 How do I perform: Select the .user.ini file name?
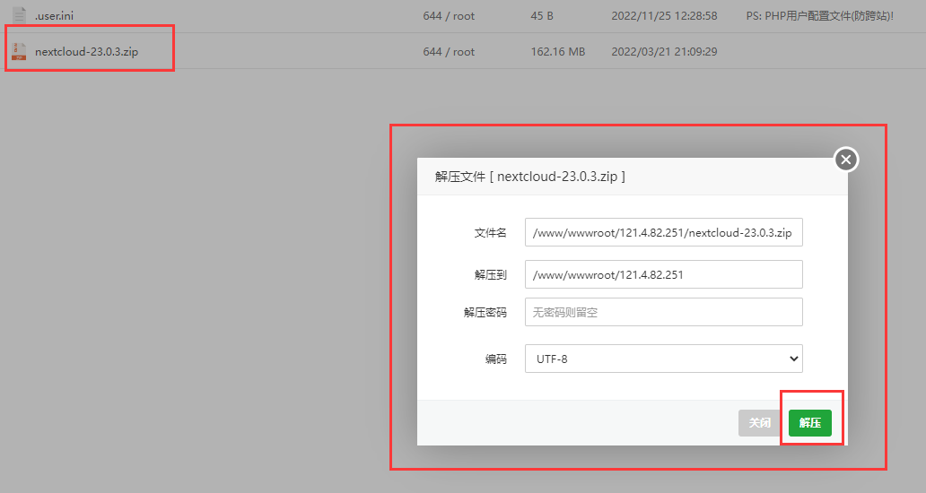point(54,16)
